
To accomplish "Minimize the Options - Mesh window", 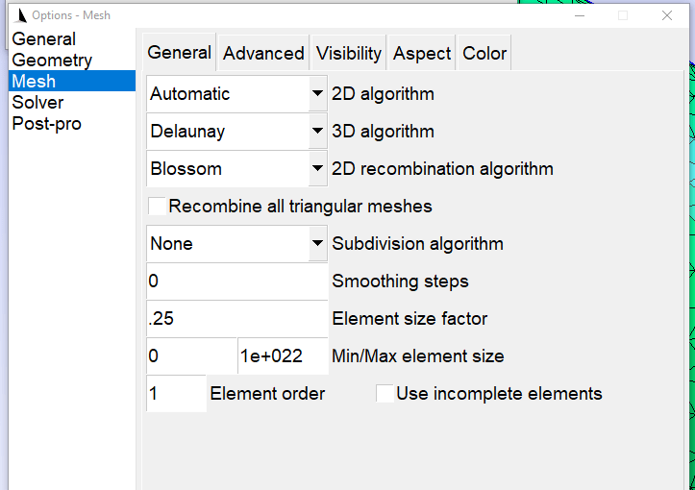I will coord(580,15).
